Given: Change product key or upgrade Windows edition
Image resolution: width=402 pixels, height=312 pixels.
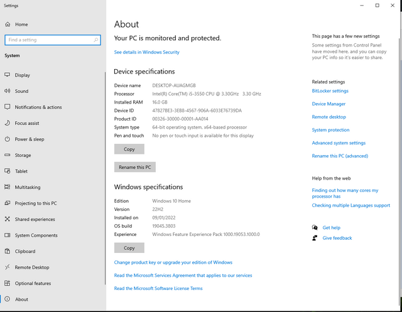Looking at the screenshot, I should click(x=173, y=262).
